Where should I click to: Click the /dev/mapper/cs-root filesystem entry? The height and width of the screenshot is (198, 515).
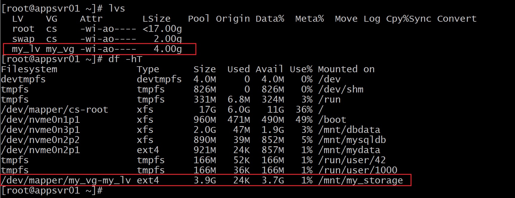54,109
